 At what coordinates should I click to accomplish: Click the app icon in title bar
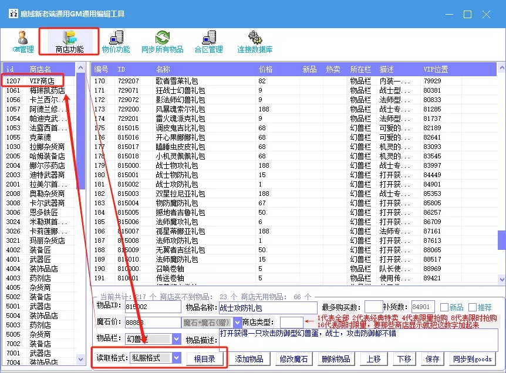[14, 14]
